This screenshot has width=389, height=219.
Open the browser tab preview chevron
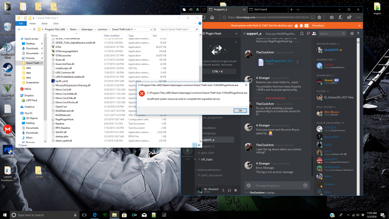(298, 9)
